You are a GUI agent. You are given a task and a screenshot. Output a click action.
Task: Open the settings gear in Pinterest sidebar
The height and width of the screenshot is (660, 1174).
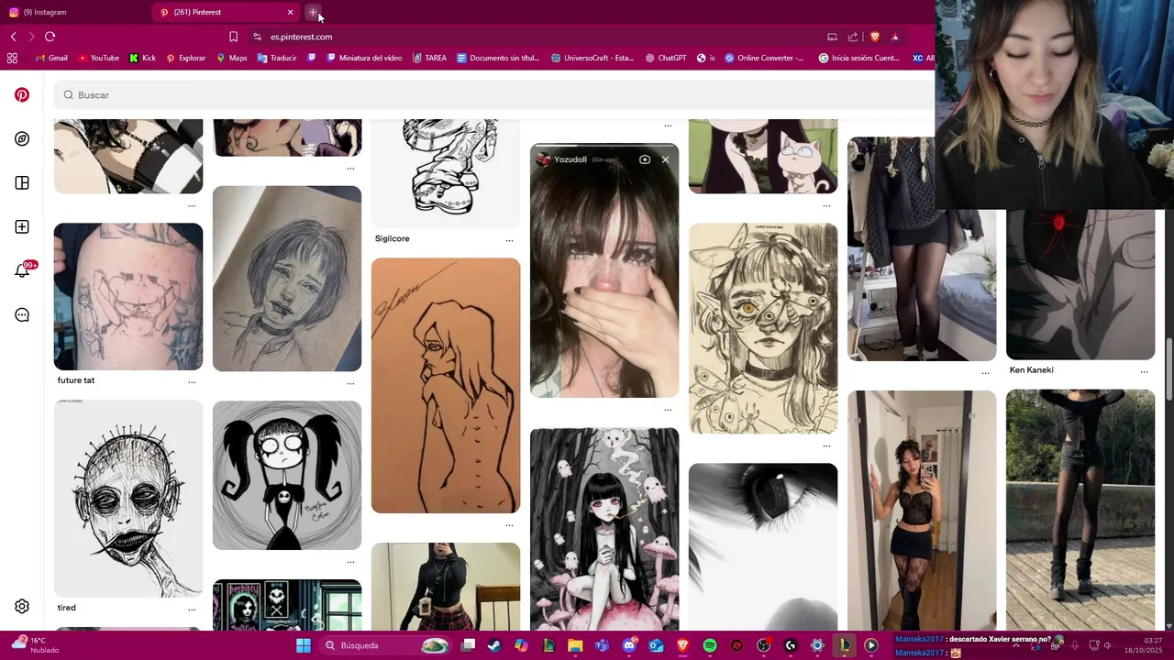click(22, 606)
